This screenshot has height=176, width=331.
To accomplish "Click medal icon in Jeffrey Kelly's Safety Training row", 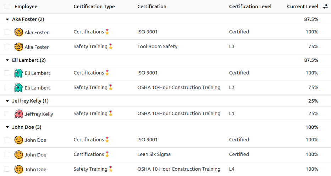I will pyautogui.click(x=111, y=114).
